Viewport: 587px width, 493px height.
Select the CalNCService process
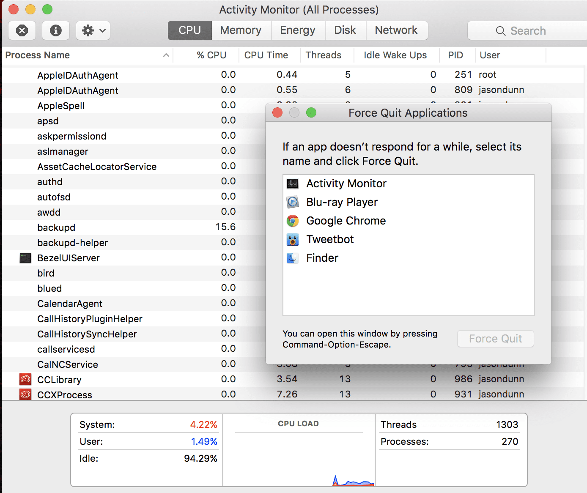(68, 364)
